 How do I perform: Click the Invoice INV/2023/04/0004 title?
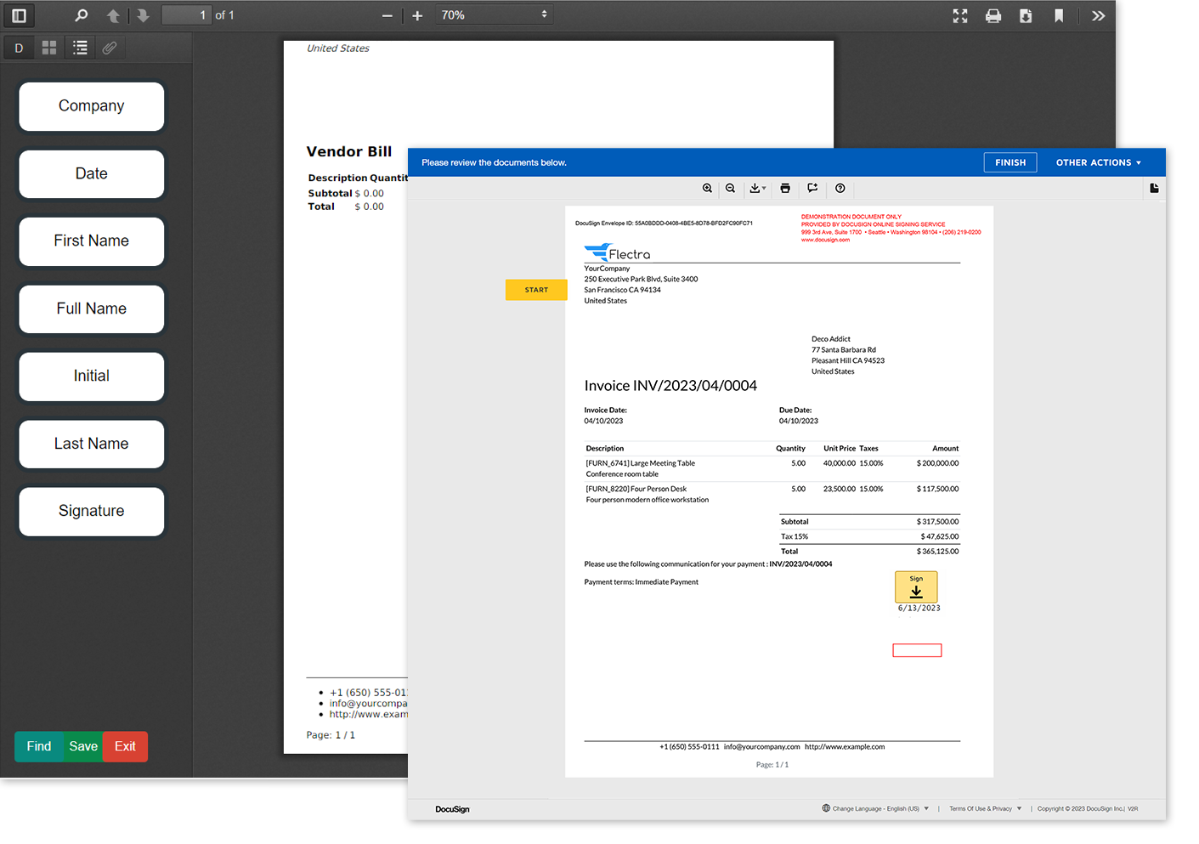tap(670, 386)
